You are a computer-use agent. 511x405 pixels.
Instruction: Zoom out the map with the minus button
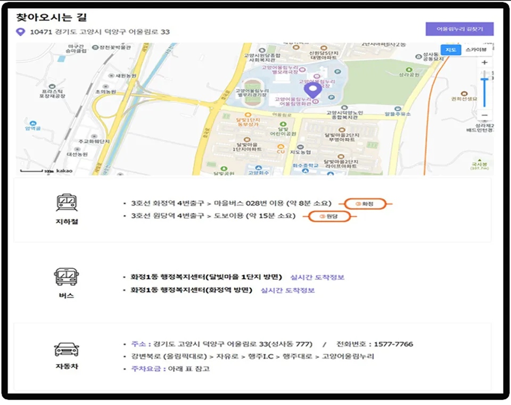(x=484, y=115)
